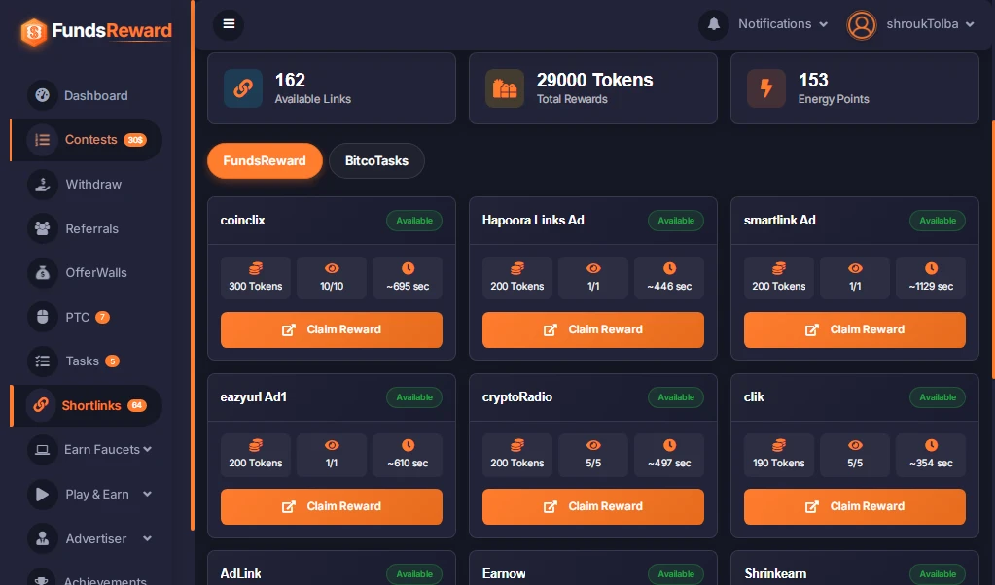995x585 pixels.
Task: Click the Shortlinks 64 badge
Action: tap(137, 405)
